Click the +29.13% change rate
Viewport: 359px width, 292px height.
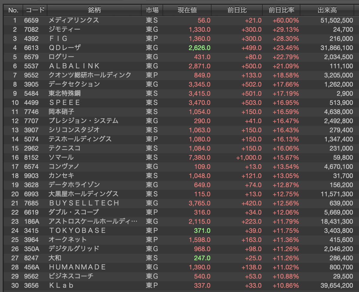click(285, 30)
